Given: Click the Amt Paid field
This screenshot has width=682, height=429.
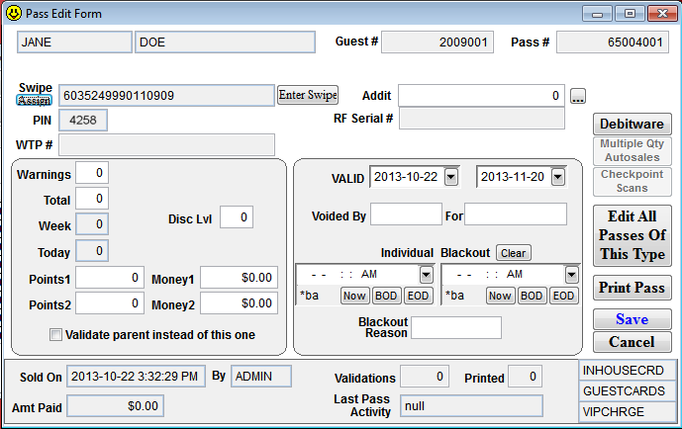Looking at the screenshot, I should coord(115,406).
